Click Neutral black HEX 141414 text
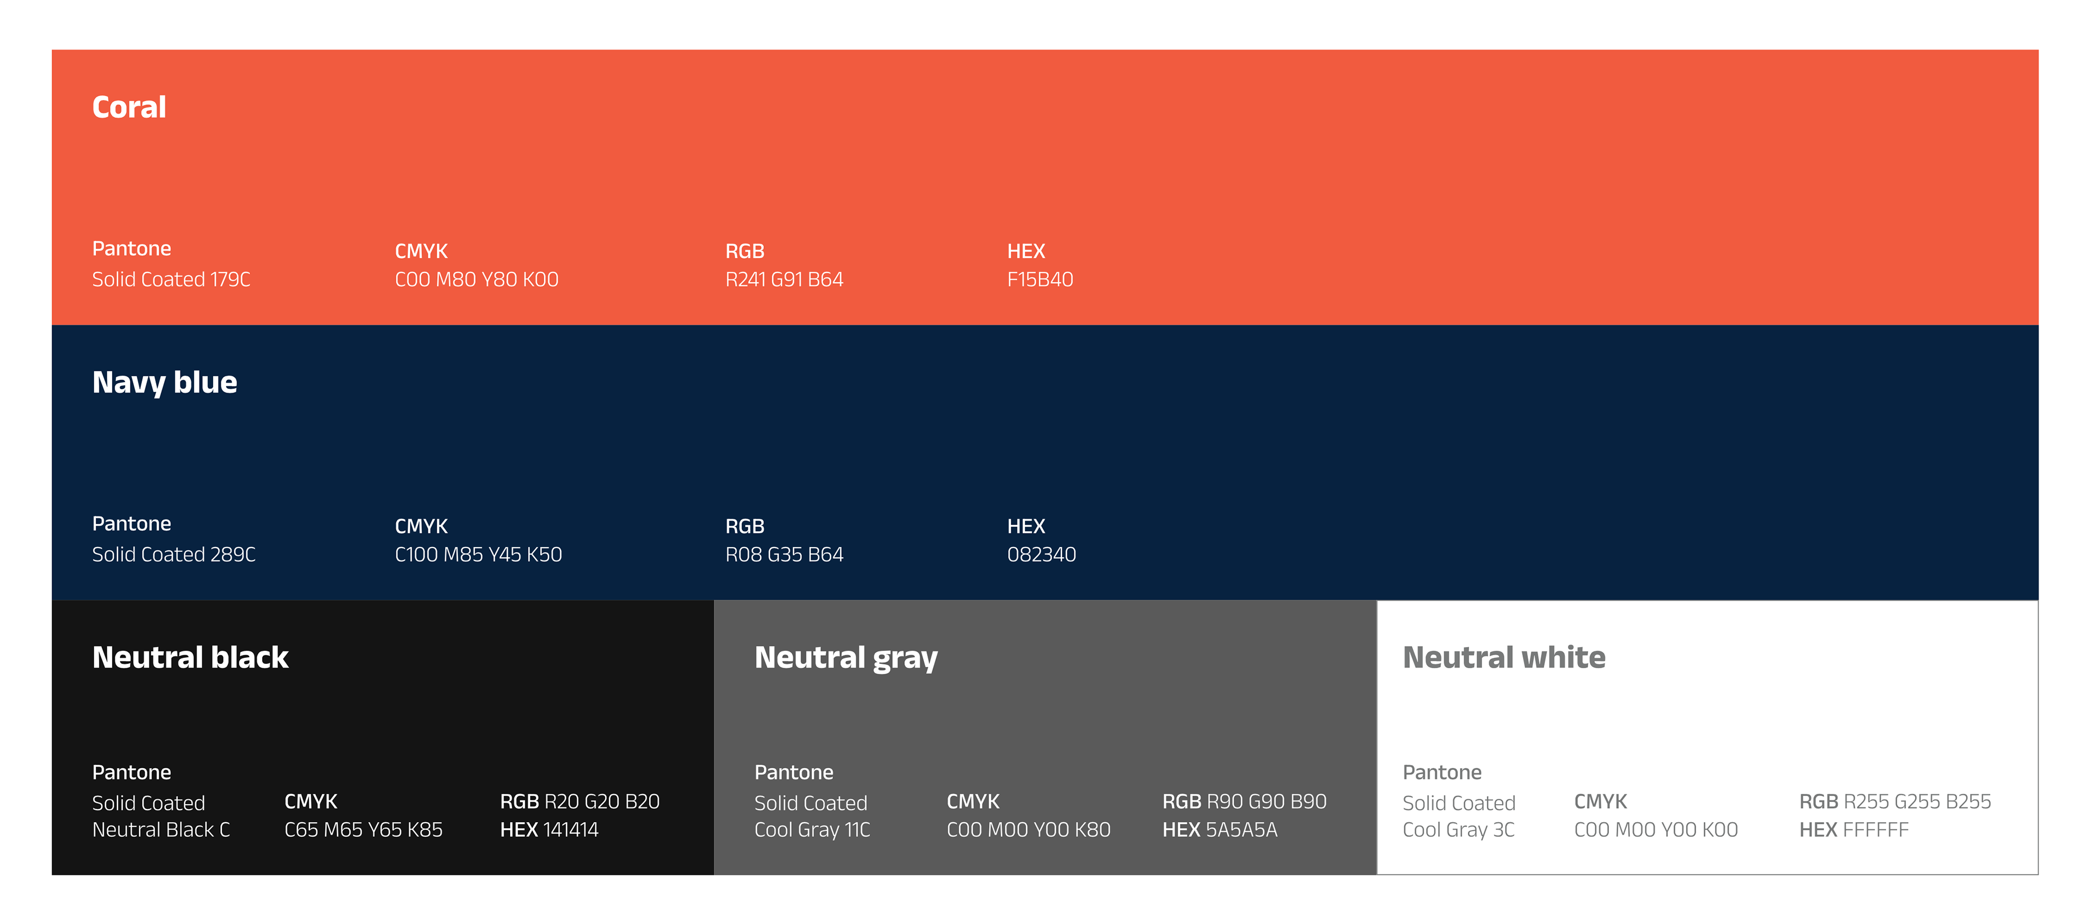 coord(549,829)
